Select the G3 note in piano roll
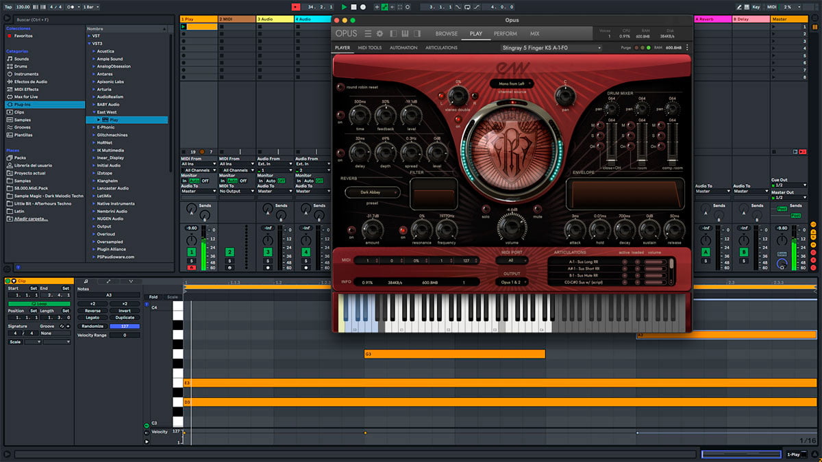This screenshot has height=462, width=822. (x=455, y=354)
